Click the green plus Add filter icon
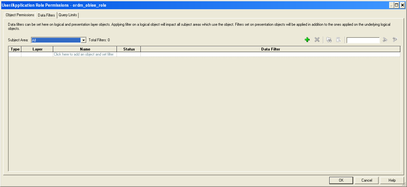The height and width of the screenshot is (187, 407). (x=307, y=40)
